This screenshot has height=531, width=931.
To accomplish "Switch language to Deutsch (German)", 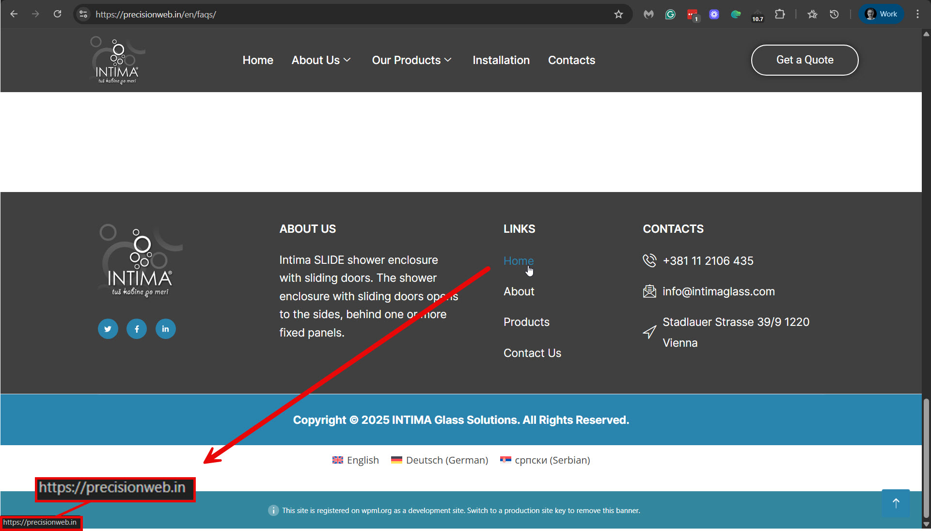I will 440,460.
